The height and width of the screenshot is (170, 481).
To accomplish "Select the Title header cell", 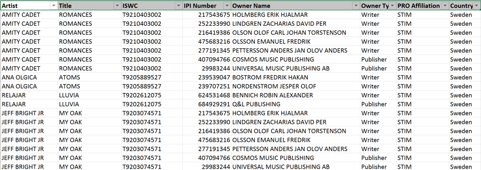I will (90, 6).
